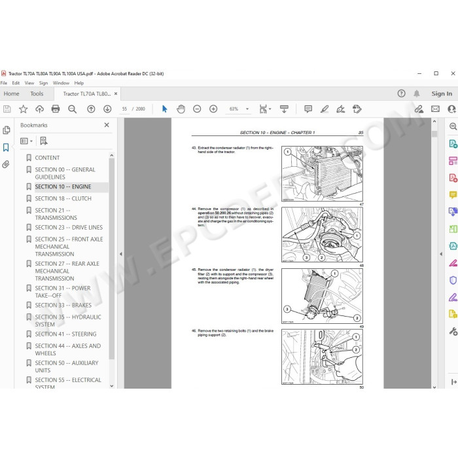Open the Window menu
Image resolution: width=458 pixels, height=458 pixels.
pos(61,83)
